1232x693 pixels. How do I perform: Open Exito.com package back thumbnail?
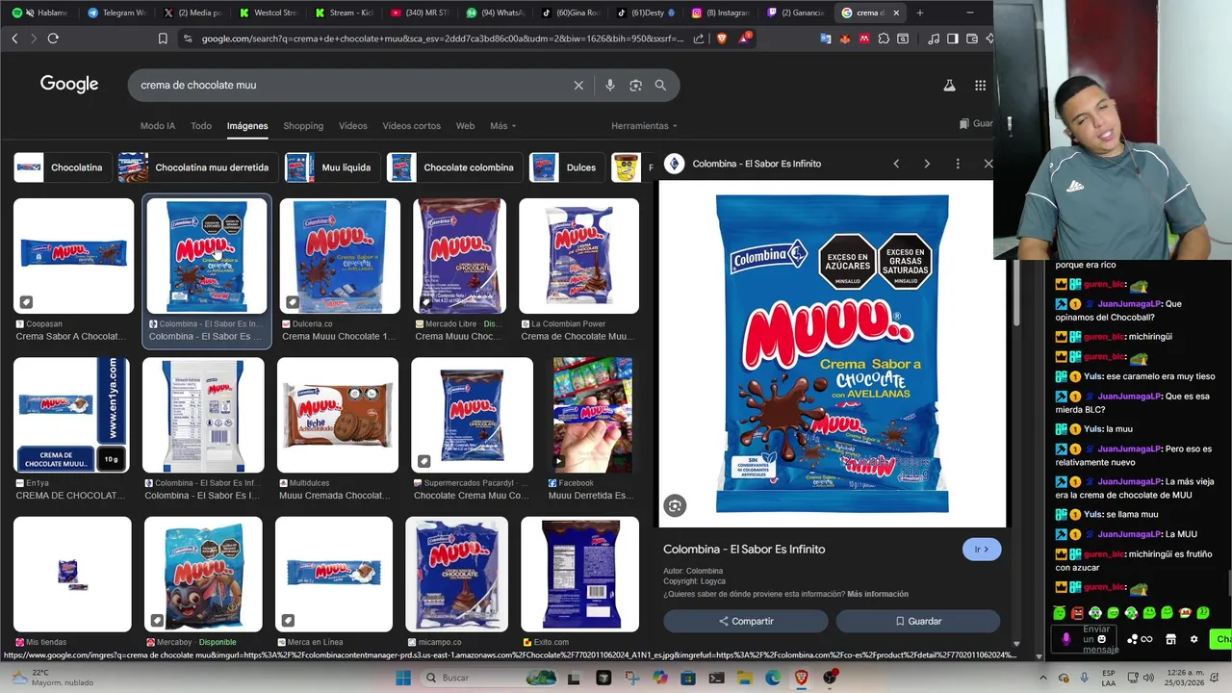tap(579, 575)
